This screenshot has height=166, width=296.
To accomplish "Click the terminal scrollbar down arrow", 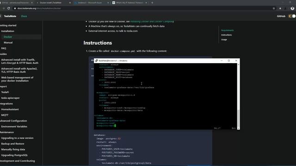I will (239, 128).
